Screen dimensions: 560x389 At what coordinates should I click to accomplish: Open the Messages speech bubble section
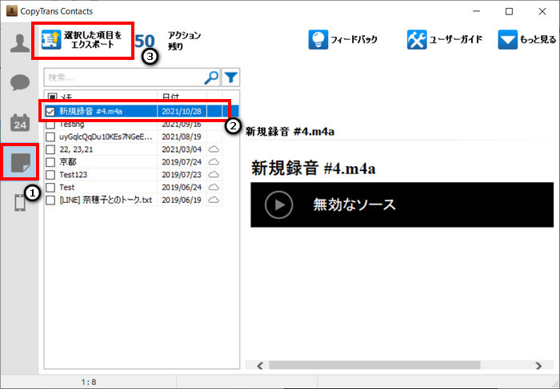[x=20, y=82]
